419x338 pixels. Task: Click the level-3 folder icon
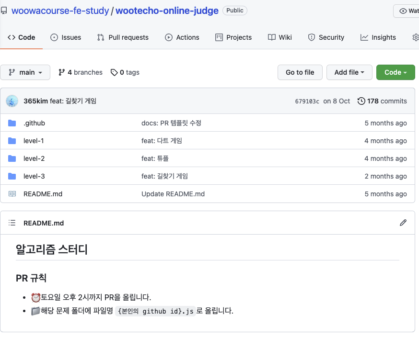pos(12,176)
